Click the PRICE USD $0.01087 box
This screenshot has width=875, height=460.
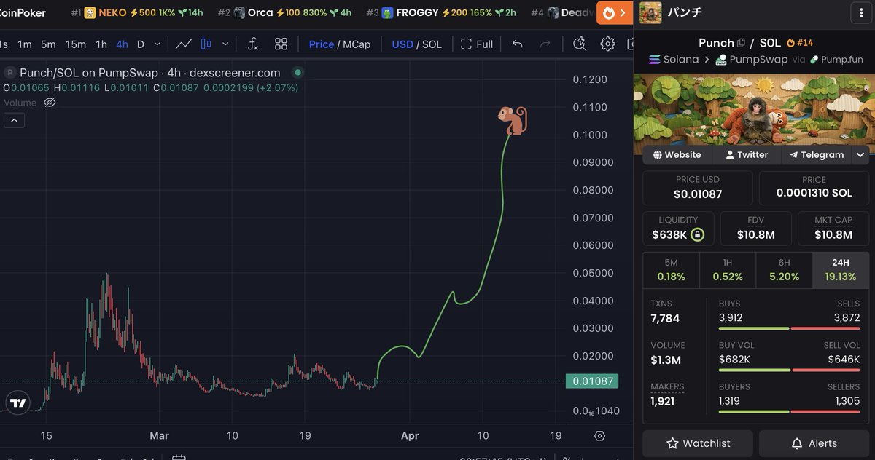[698, 188]
